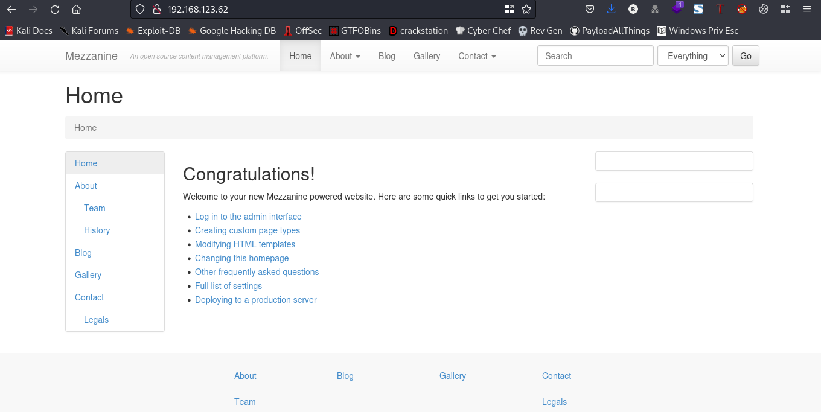Screen dimensions: 821x412
Task: Open the Save to Pocket icon
Action: tap(590, 9)
